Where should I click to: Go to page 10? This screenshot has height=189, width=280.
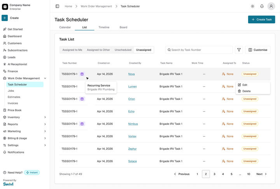click(x=248, y=174)
